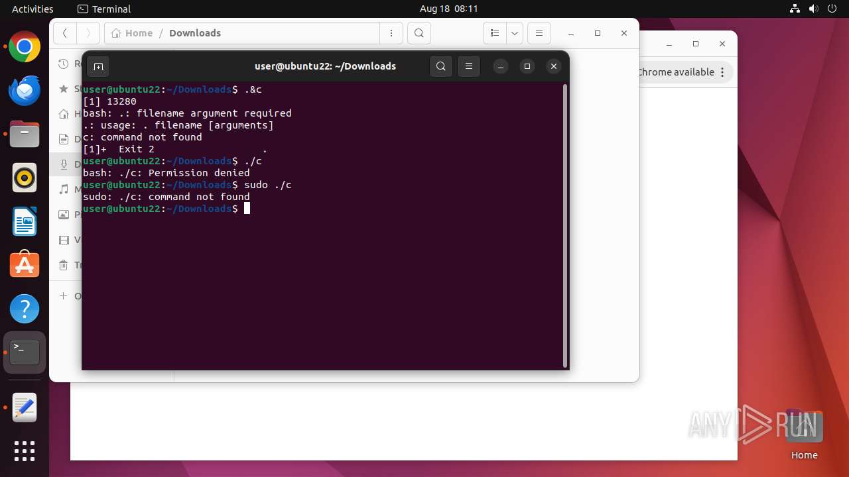
Task: Open Files app in the dock
Action: [x=25, y=134]
